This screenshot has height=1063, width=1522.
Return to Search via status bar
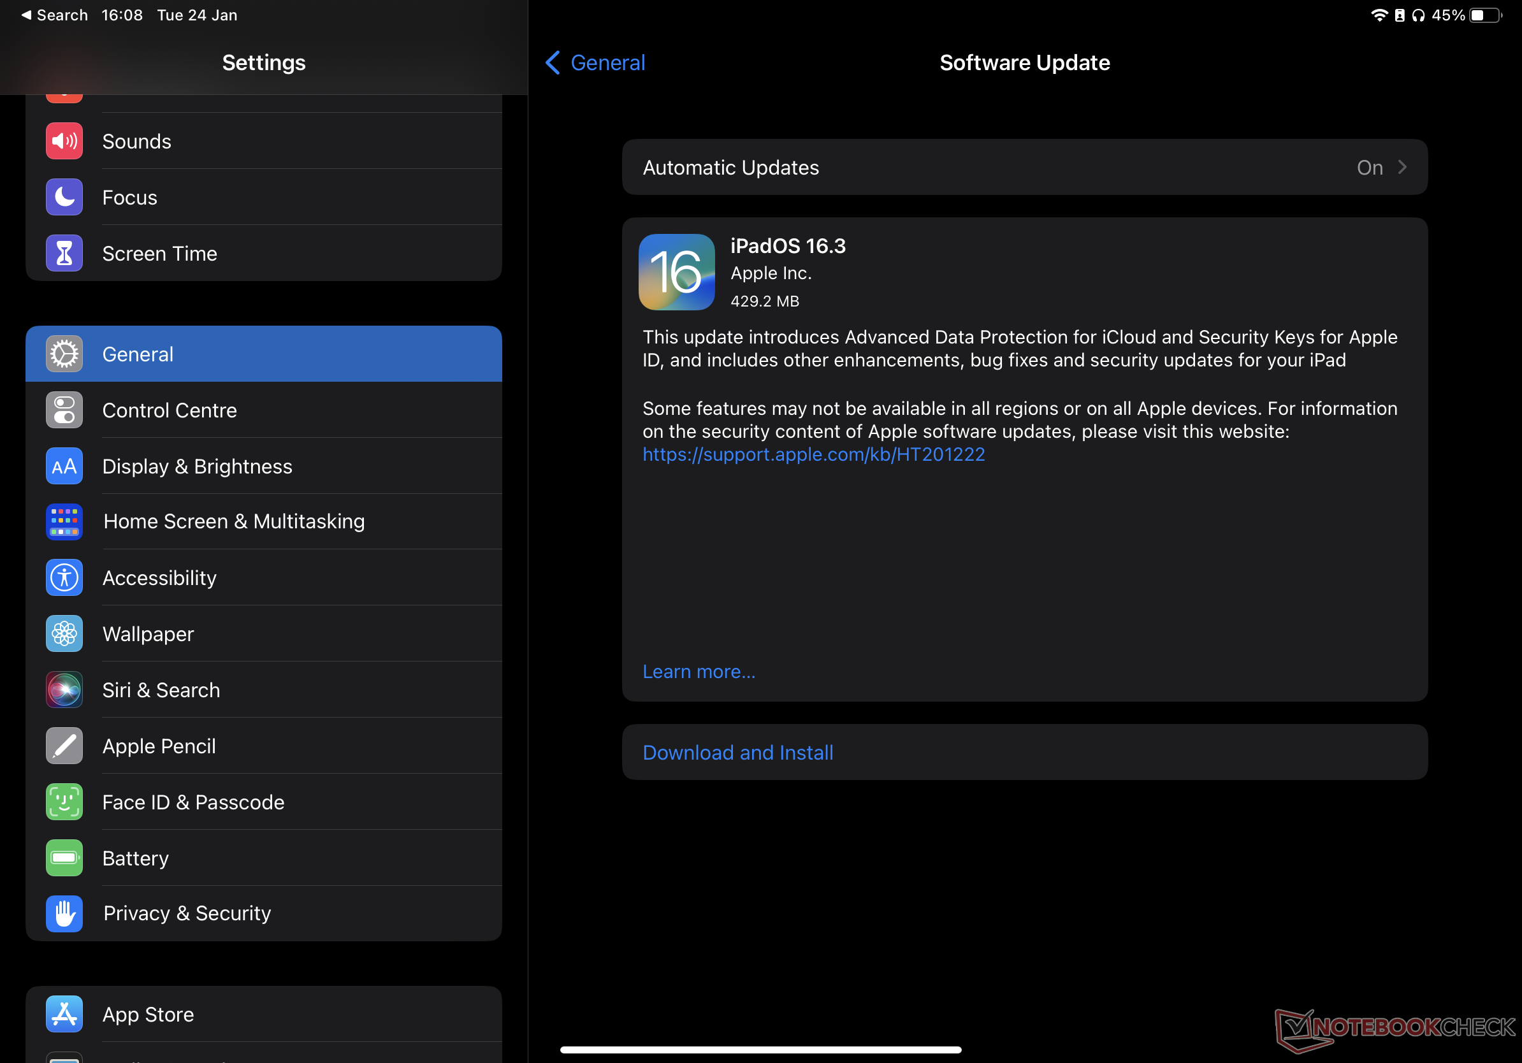(54, 15)
